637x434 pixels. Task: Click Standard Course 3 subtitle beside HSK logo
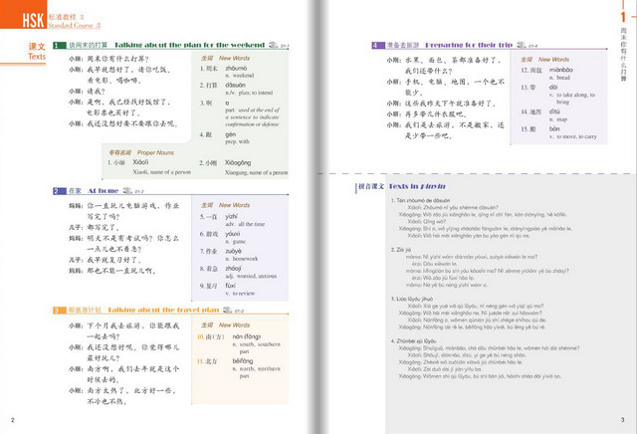click(x=75, y=25)
